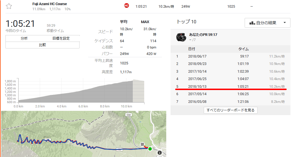View すべてのリーダーボードを見る

pyautogui.click(x=231, y=110)
